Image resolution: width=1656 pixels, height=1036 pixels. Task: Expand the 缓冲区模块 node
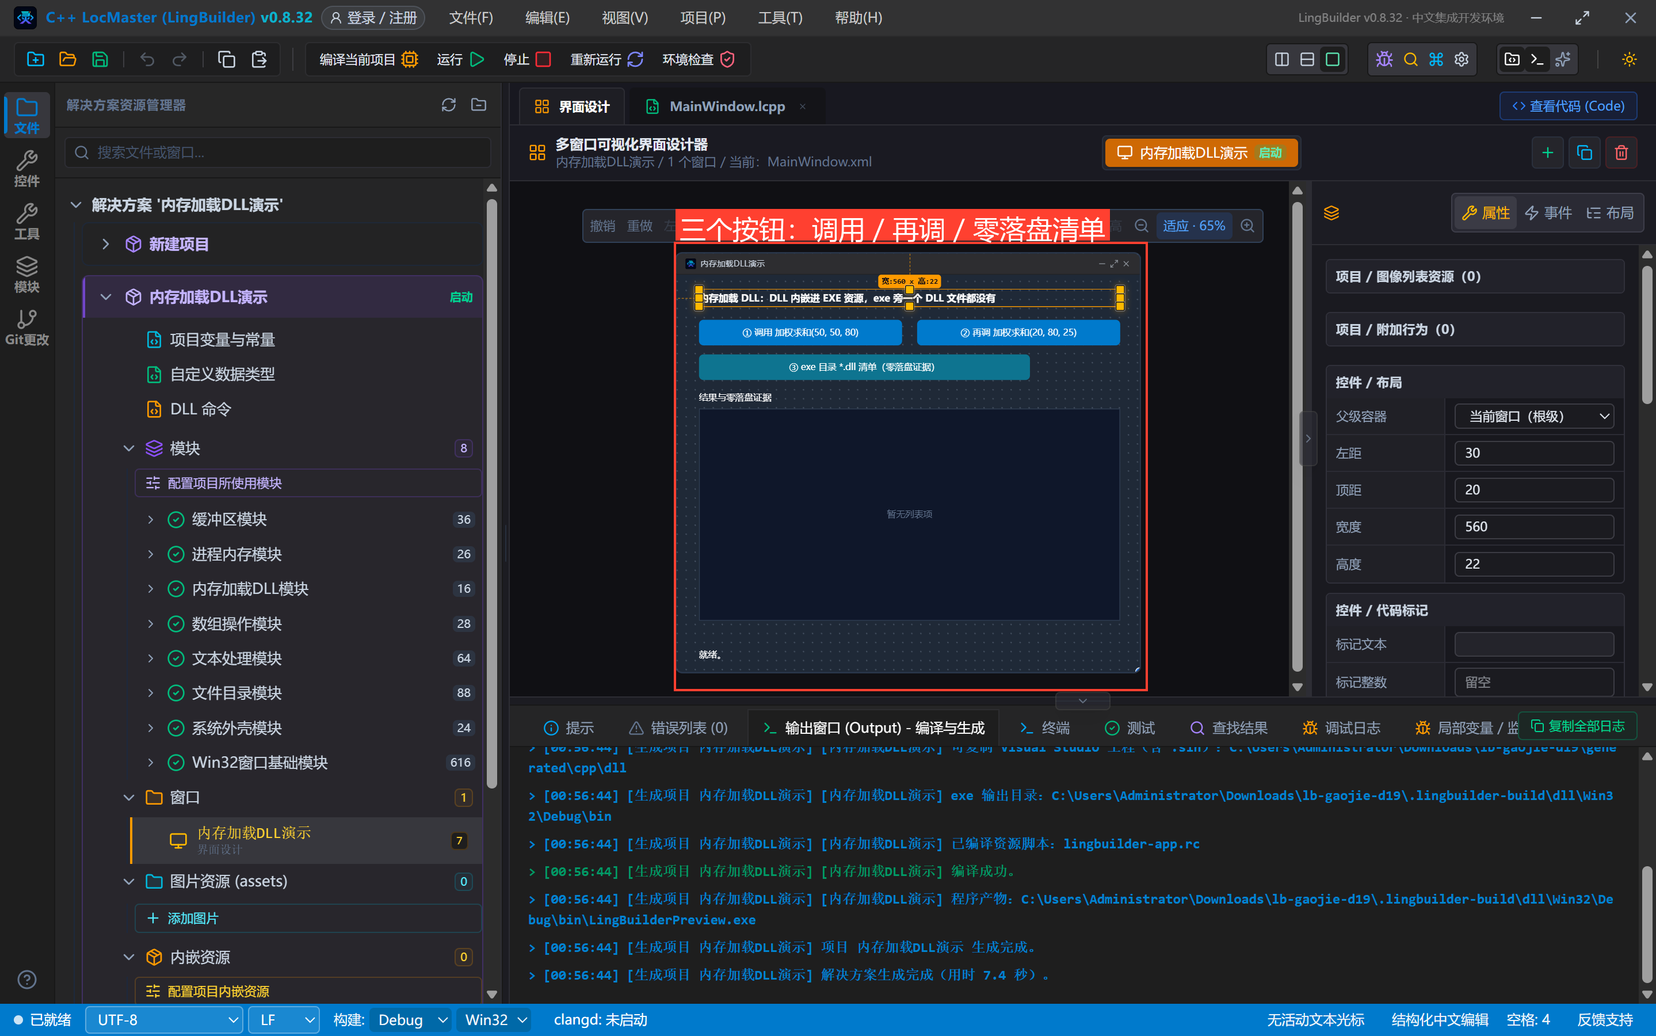[x=151, y=519]
